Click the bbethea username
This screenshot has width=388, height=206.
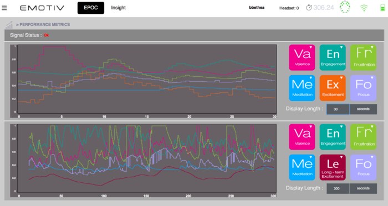coord(257,8)
